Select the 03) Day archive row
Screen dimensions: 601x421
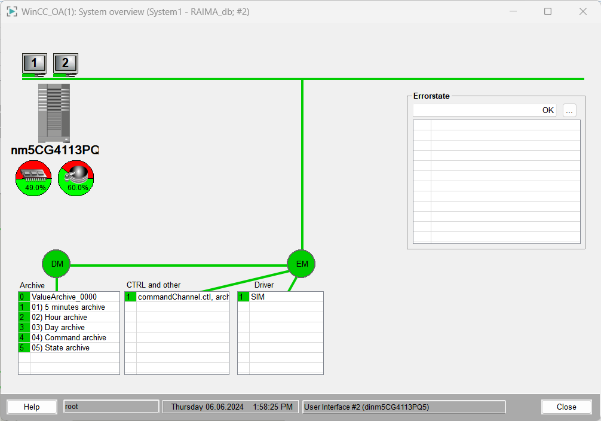(69, 327)
